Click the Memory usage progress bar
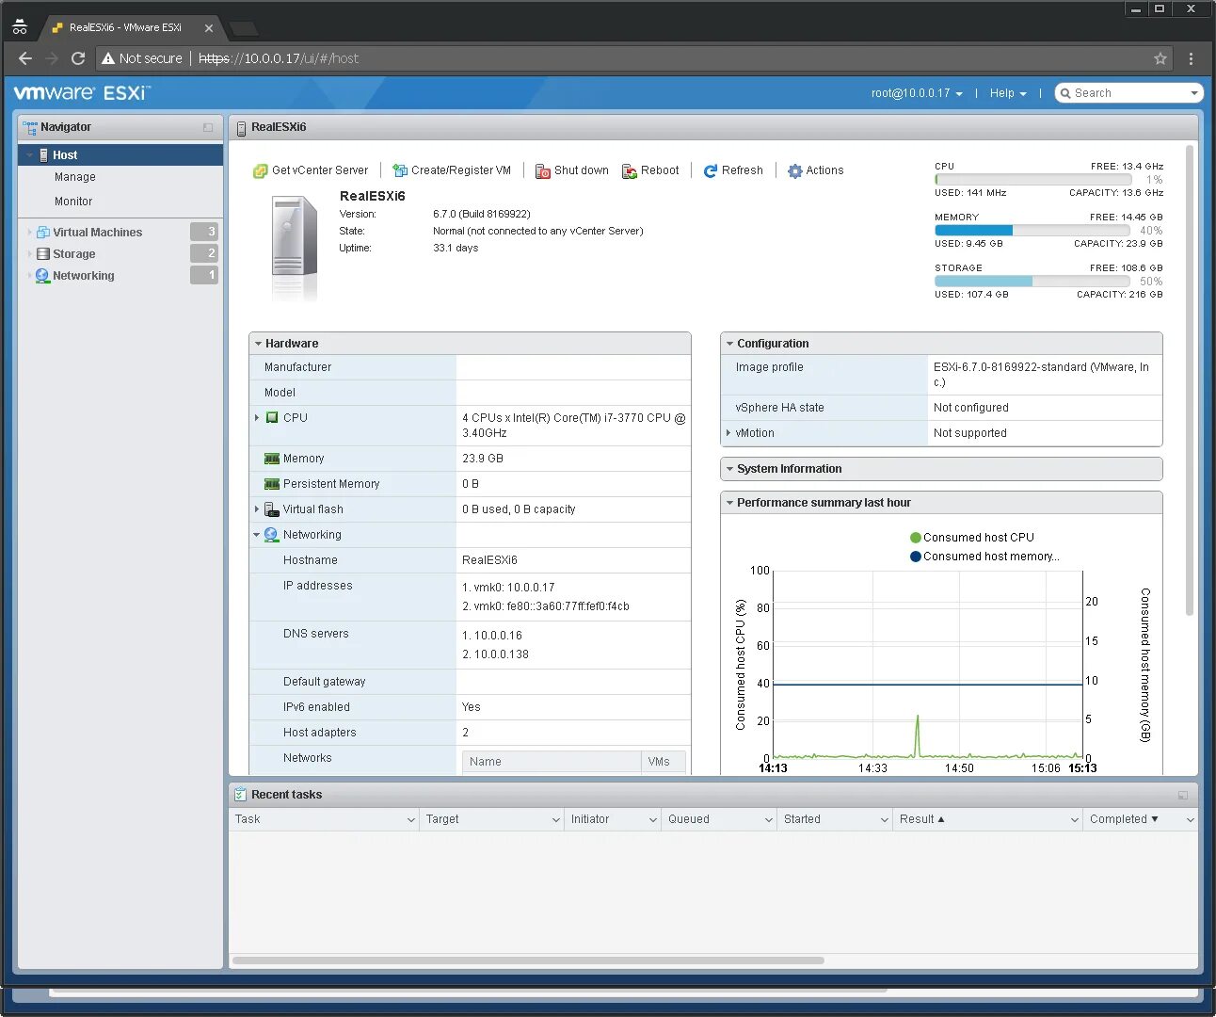This screenshot has width=1216, height=1017. 1032,230
